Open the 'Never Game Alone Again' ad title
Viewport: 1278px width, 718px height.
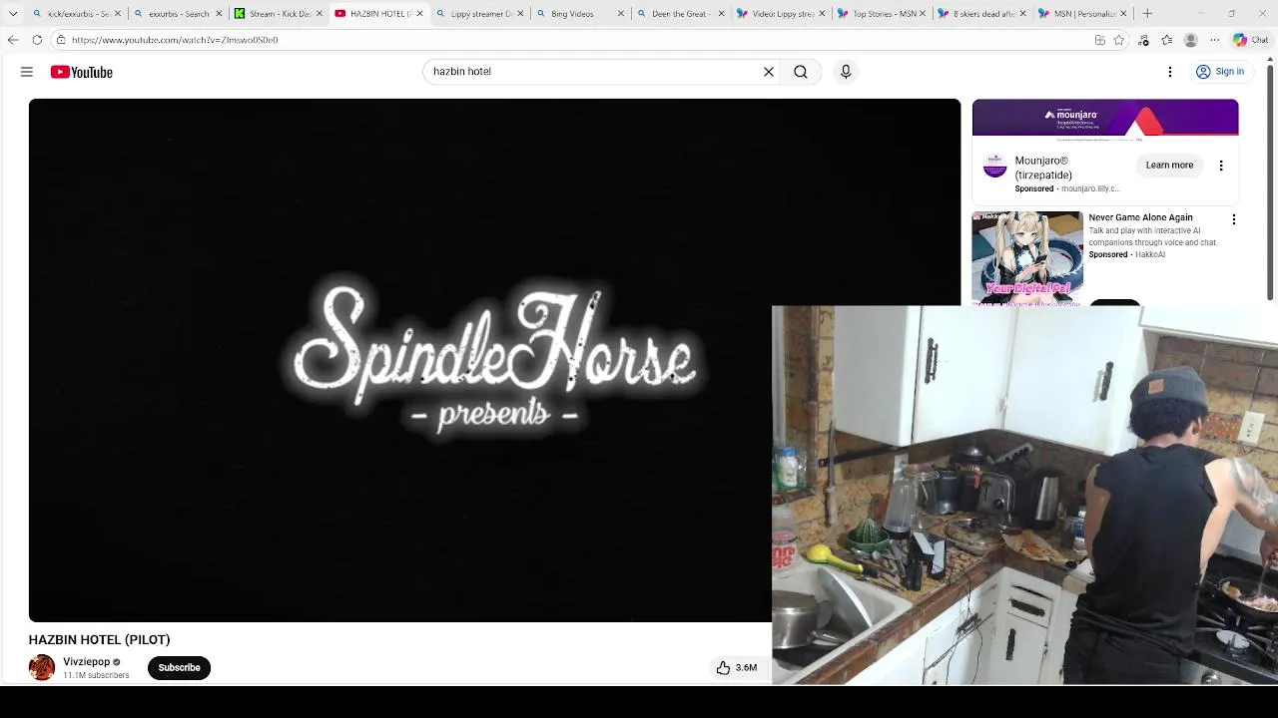pyautogui.click(x=1140, y=217)
